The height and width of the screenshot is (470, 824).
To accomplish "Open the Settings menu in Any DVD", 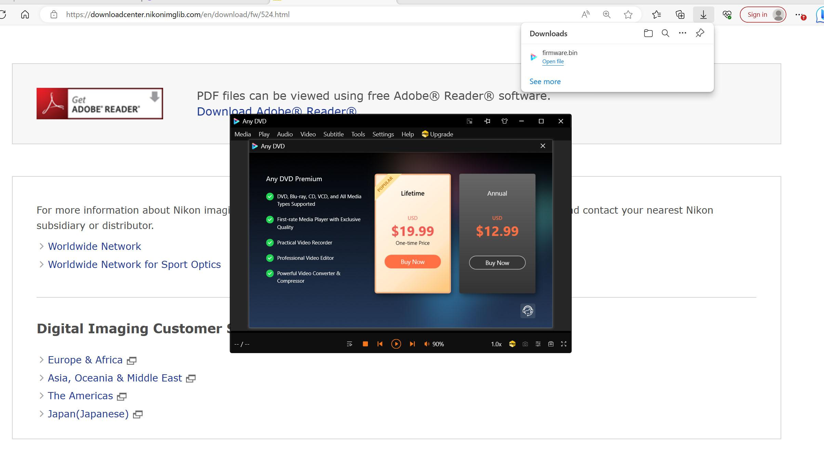I will (x=383, y=134).
